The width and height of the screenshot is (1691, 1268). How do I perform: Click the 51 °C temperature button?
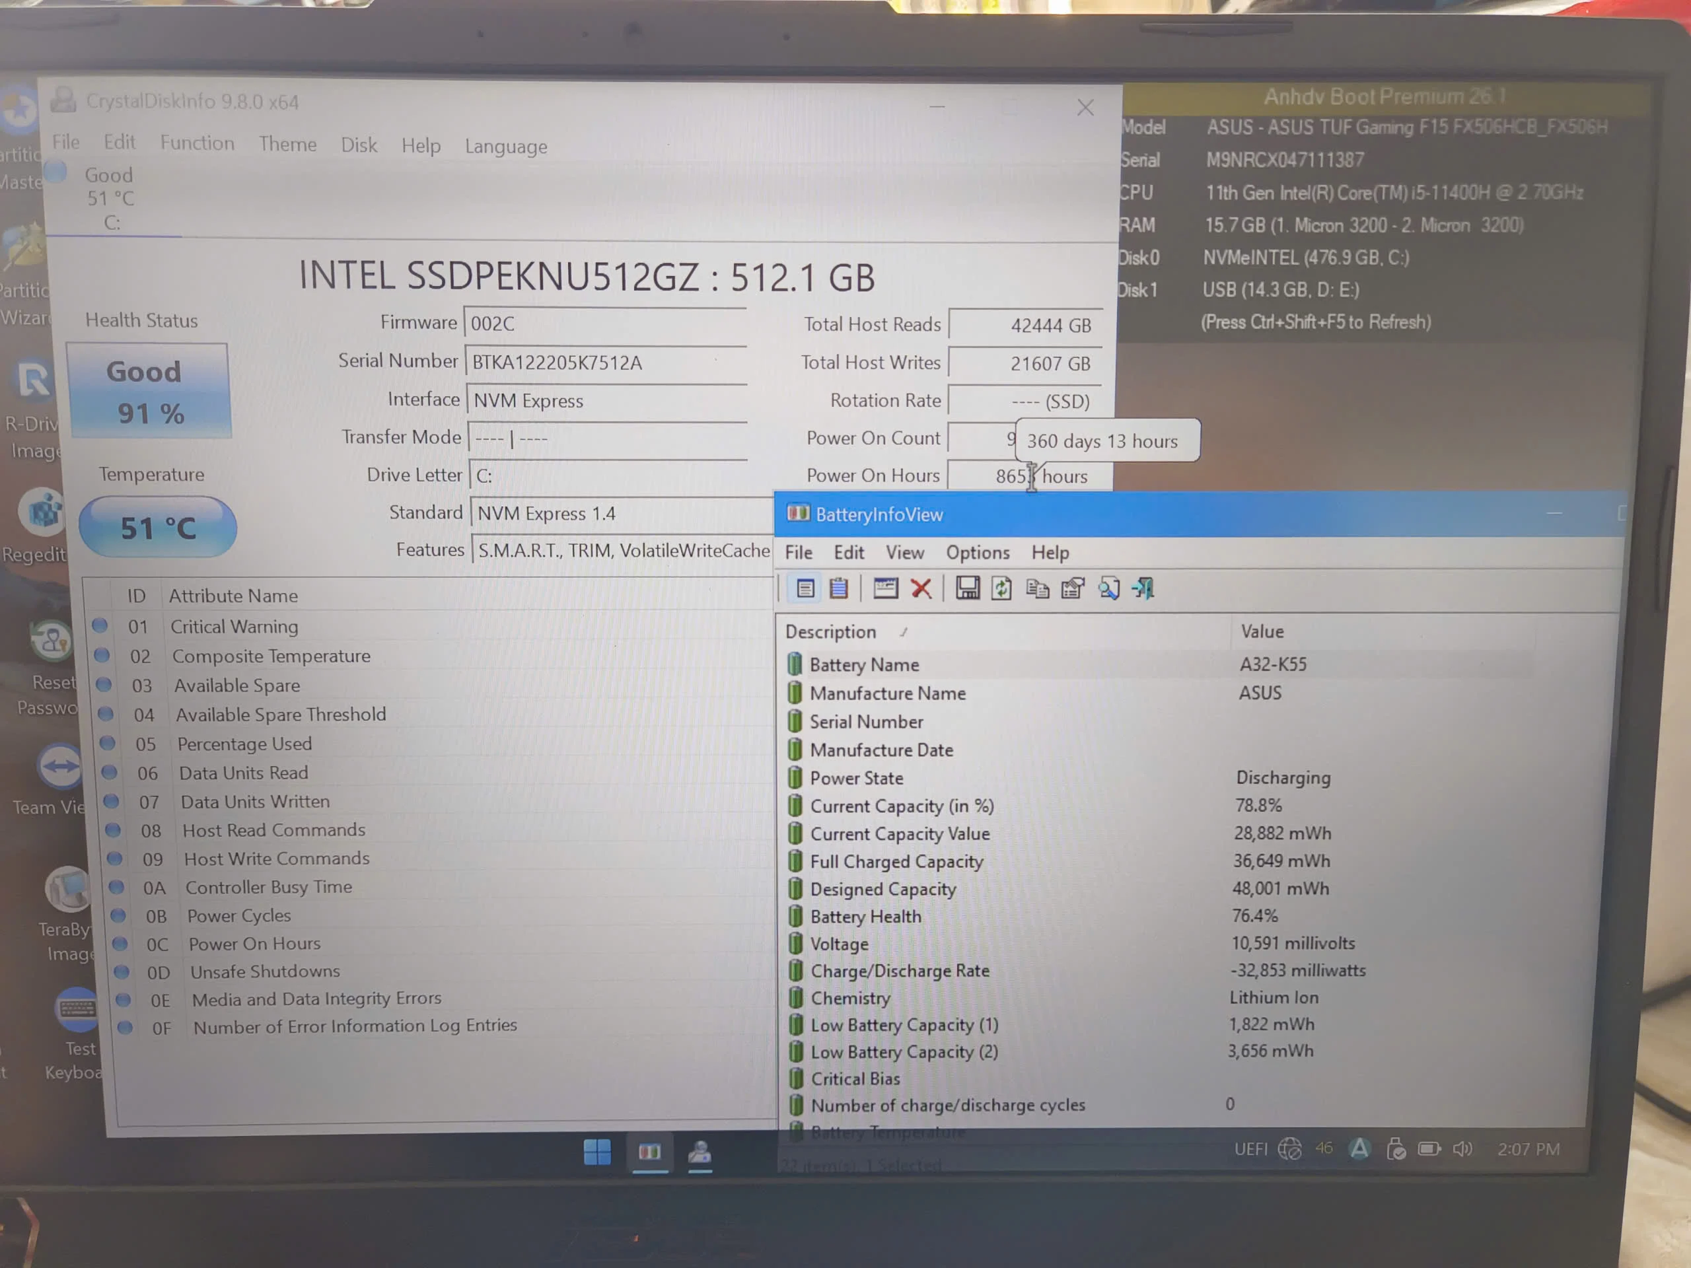point(157,528)
